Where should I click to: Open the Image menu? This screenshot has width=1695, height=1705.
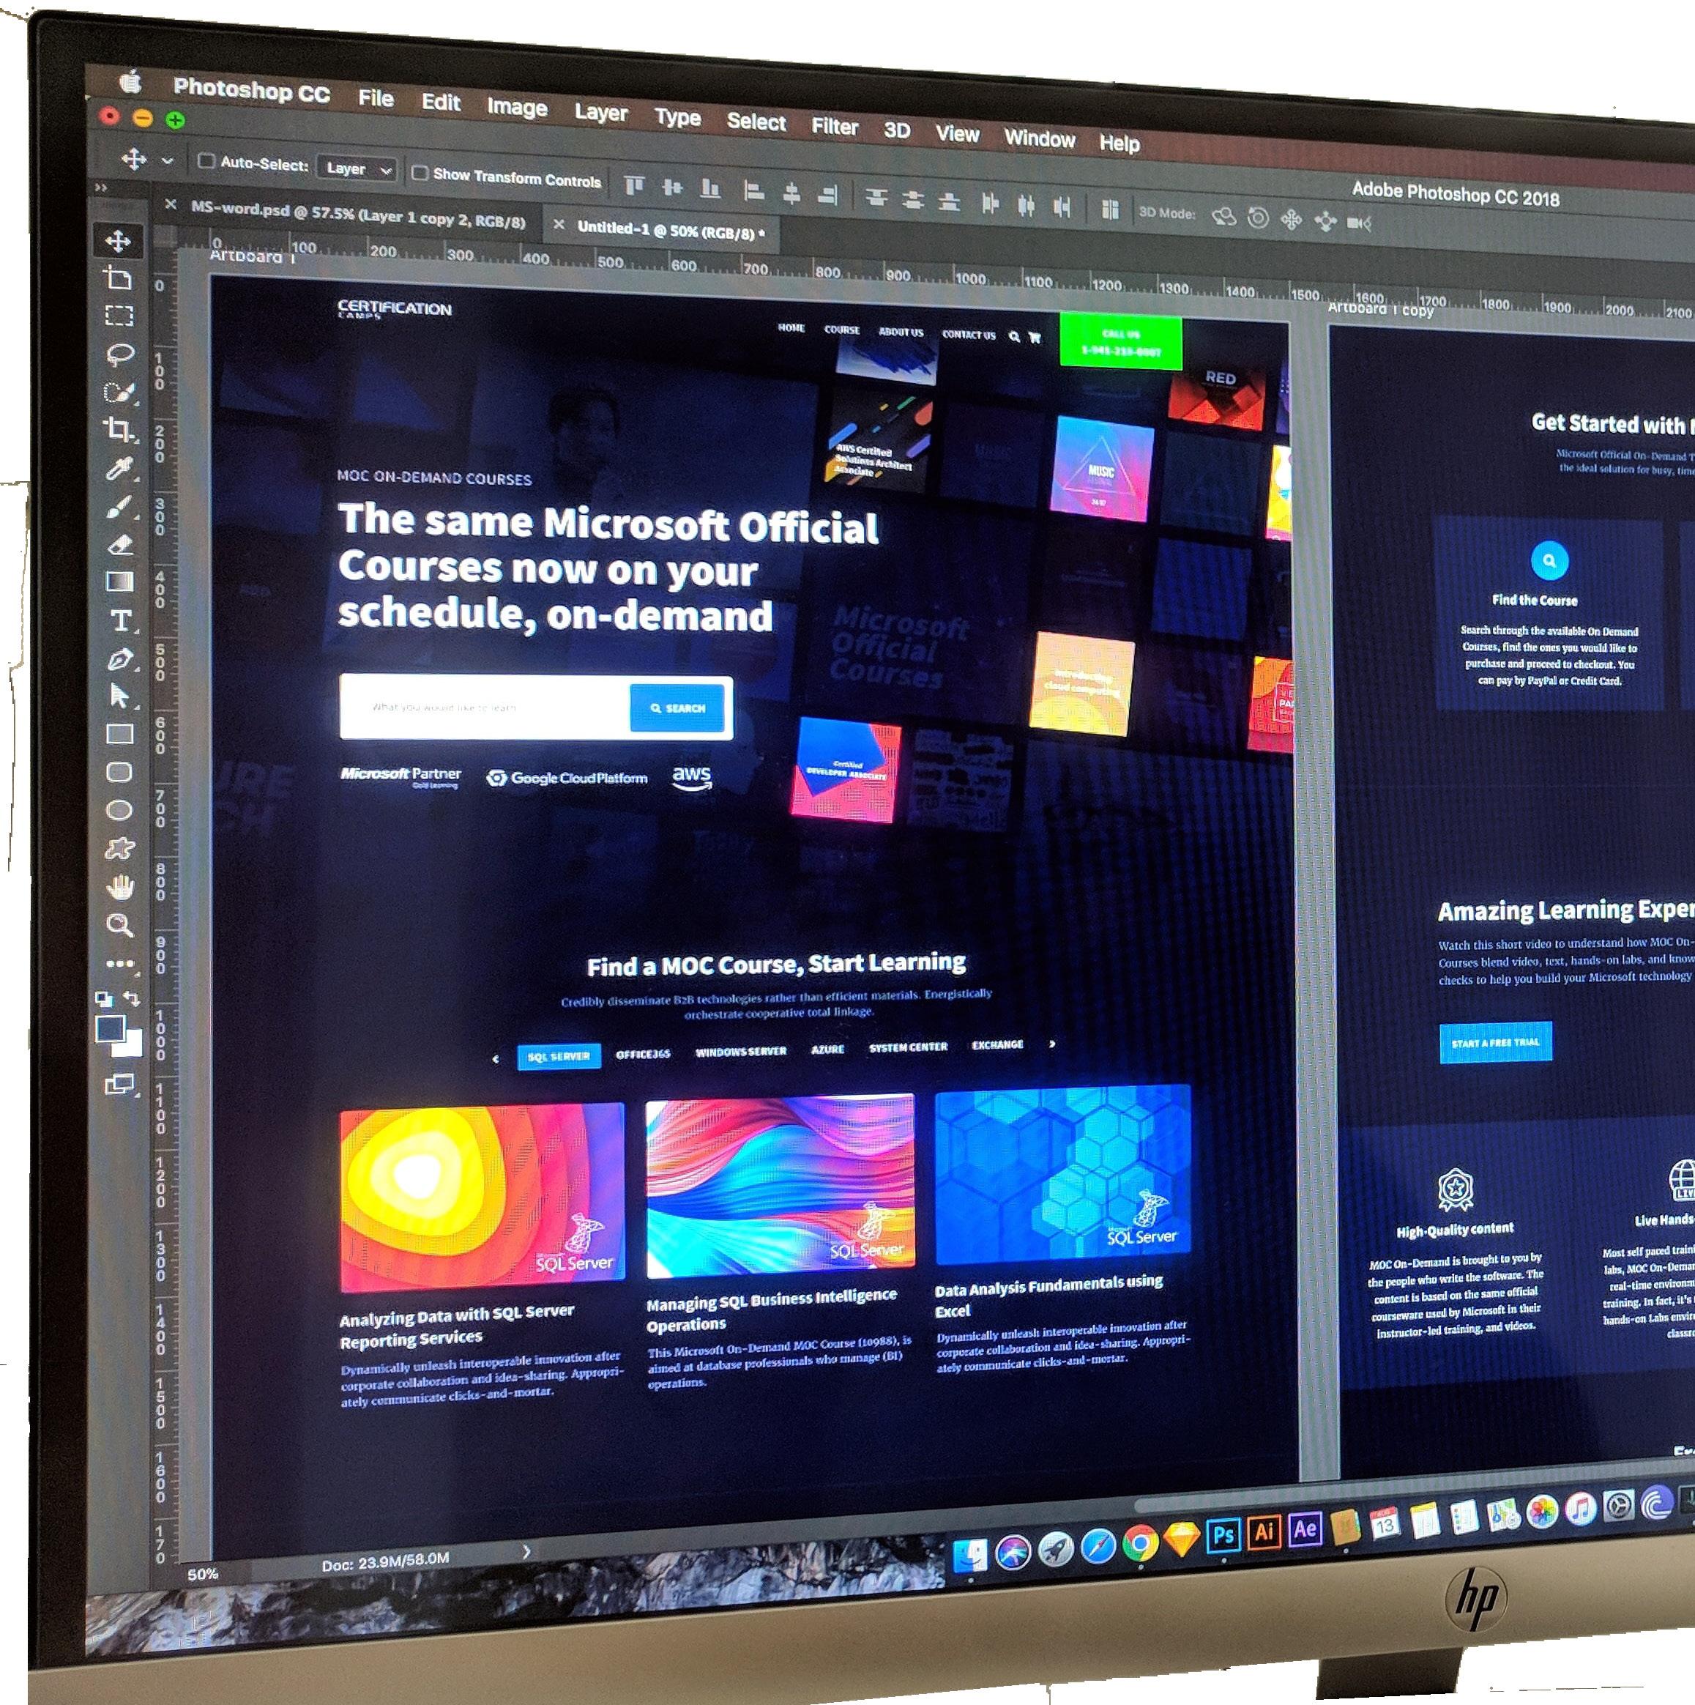[517, 108]
